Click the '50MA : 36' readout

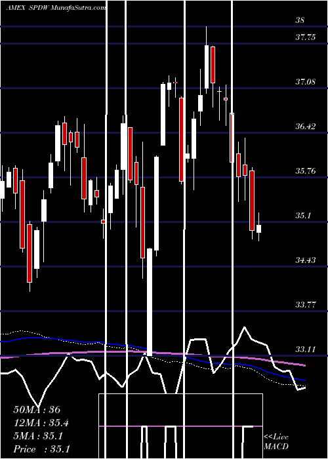[x=37, y=410]
